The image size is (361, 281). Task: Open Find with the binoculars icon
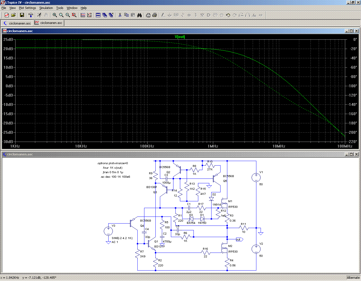(x=139, y=15)
